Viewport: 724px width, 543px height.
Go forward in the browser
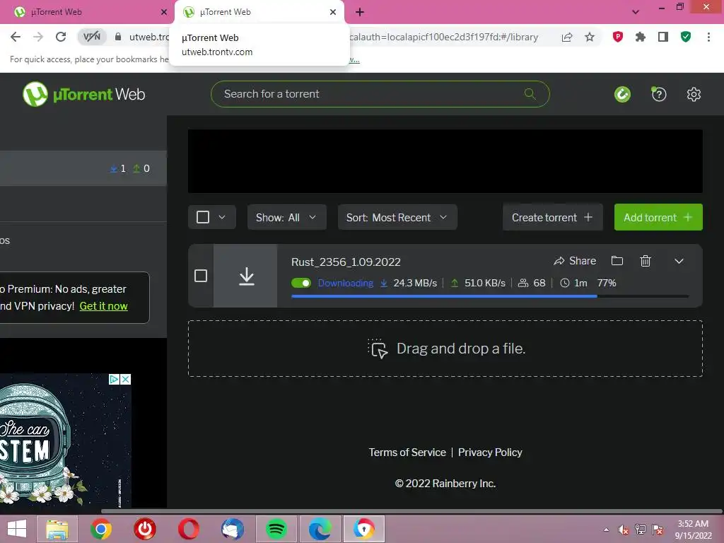tap(38, 37)
